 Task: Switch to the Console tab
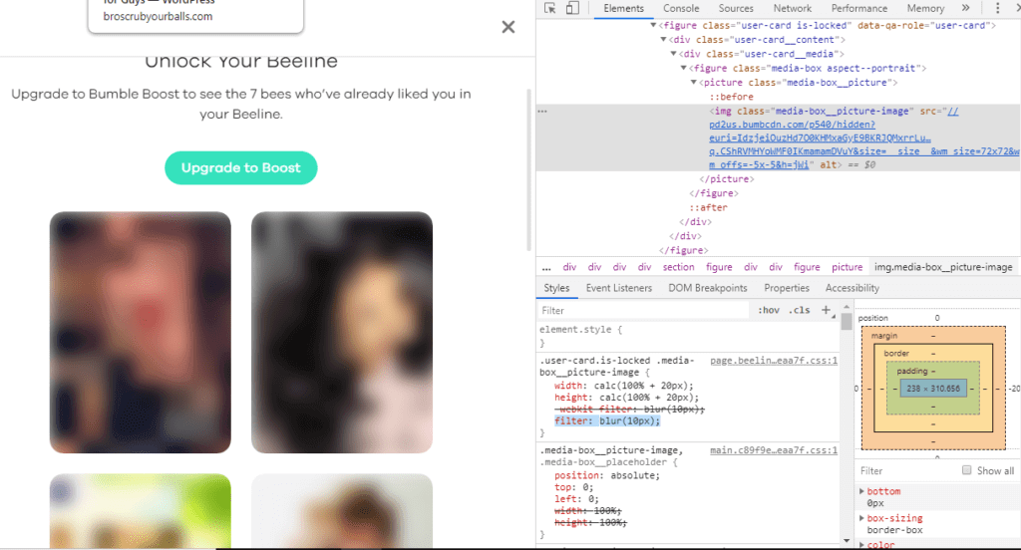point(681,9)
